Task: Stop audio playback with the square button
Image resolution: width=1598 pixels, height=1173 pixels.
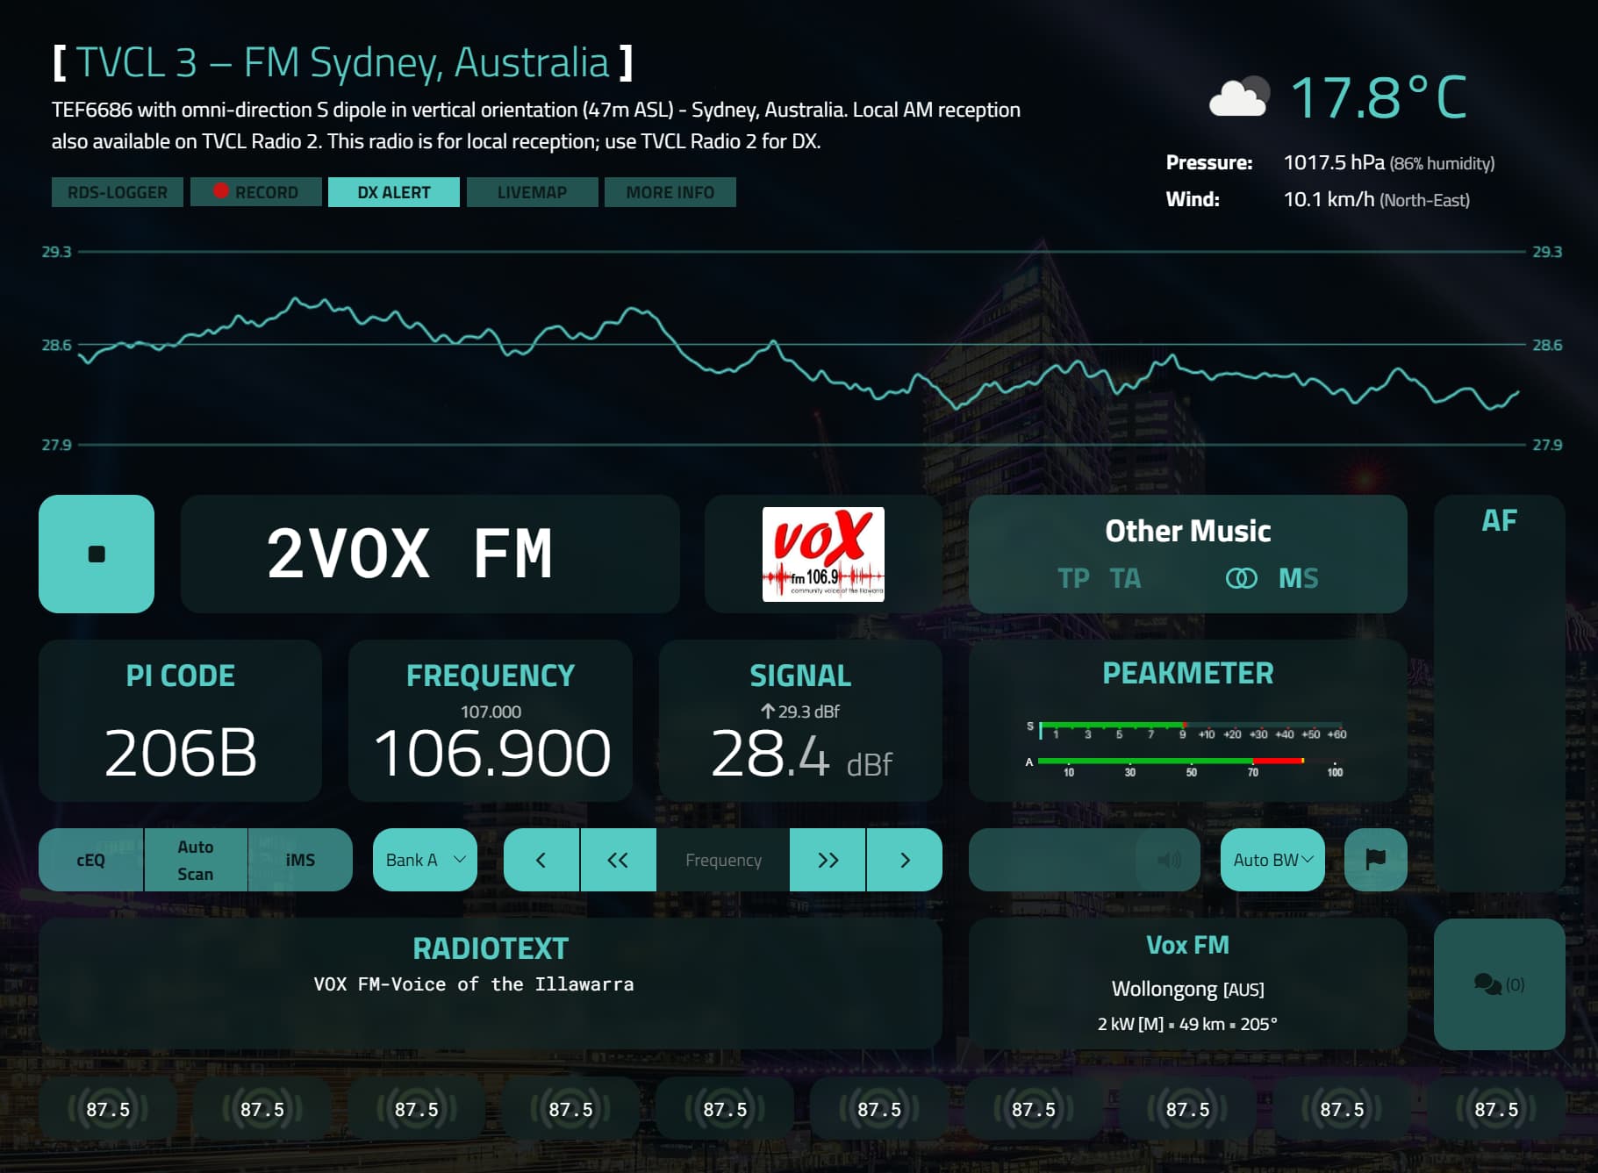Action: tap(97, 554)
